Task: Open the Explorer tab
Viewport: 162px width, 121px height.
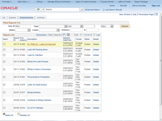Action: (x=12, y=18)
